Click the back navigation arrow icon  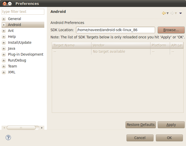click(x=164, y=13)
